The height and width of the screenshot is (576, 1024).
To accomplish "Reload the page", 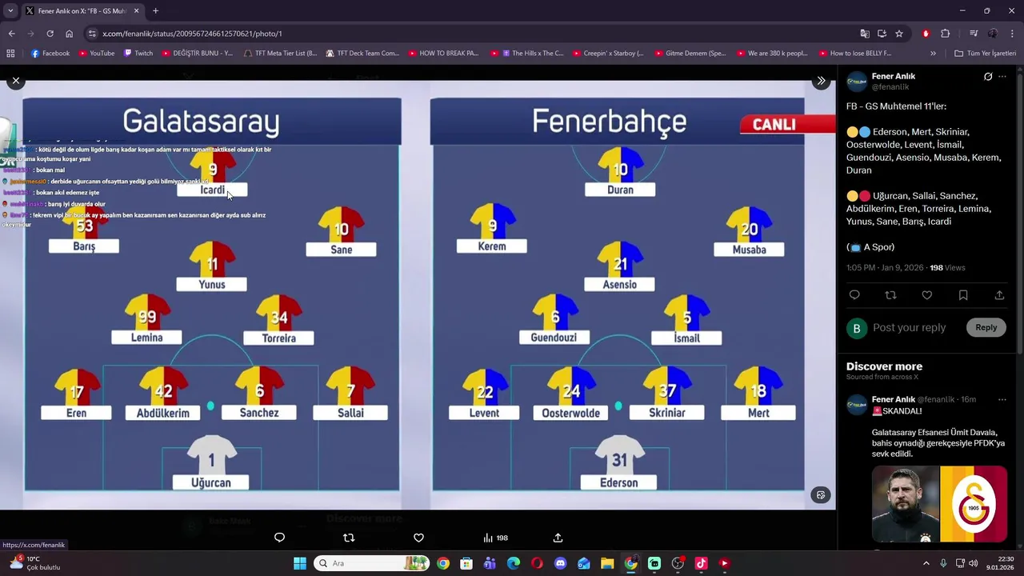I will pyautogui.click(x=50, y=34).
